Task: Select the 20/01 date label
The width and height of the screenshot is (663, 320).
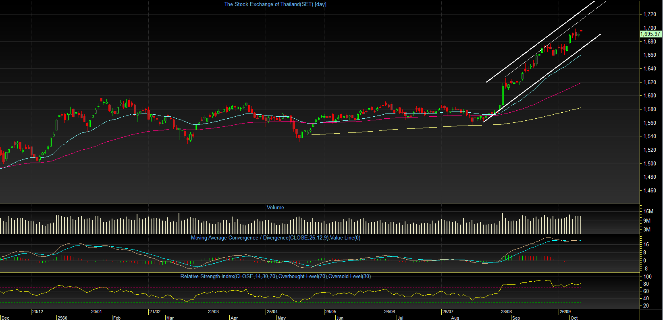Action: coord(96,312)
